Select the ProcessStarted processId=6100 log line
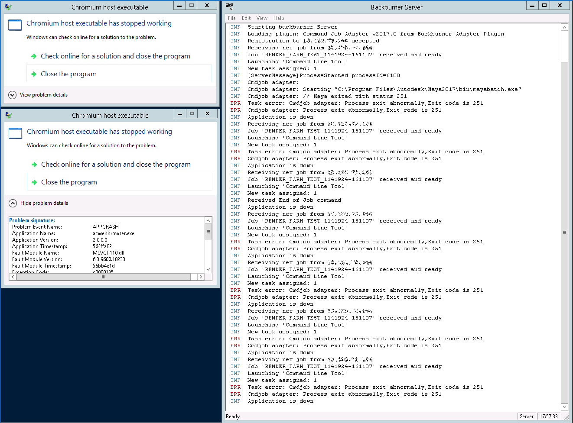573x423 pixels. 324,75
